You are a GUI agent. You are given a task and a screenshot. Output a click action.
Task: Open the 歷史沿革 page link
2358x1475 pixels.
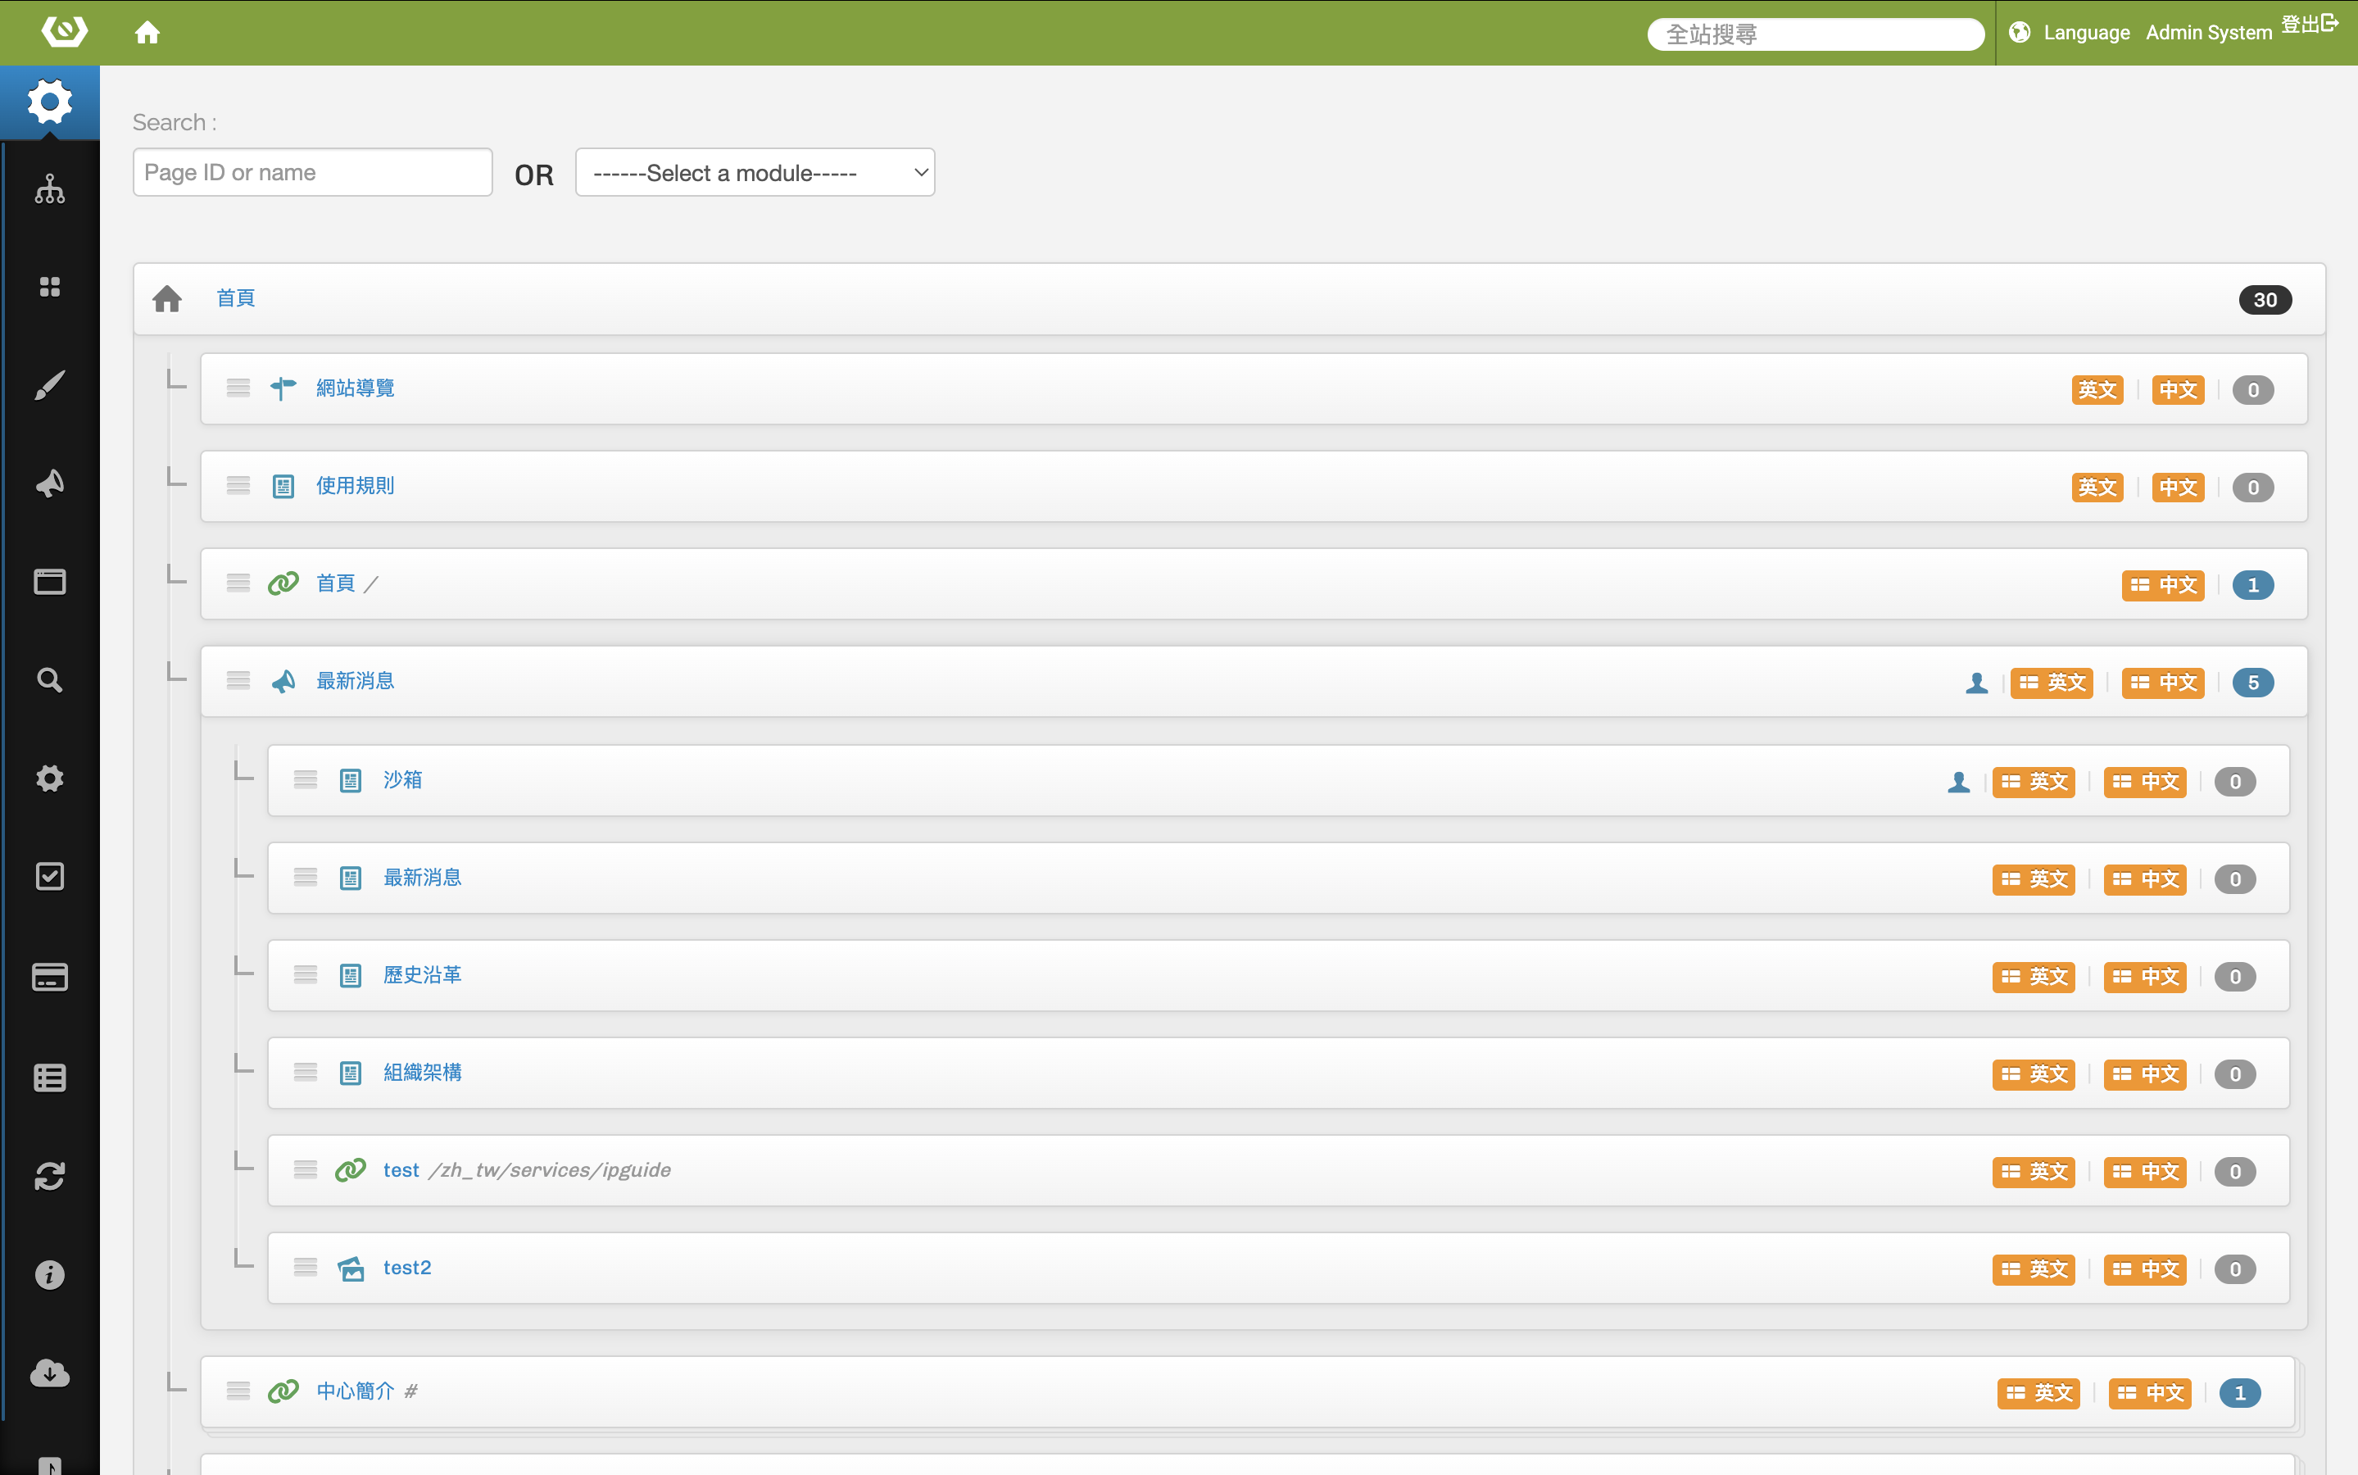coord(422,974)
